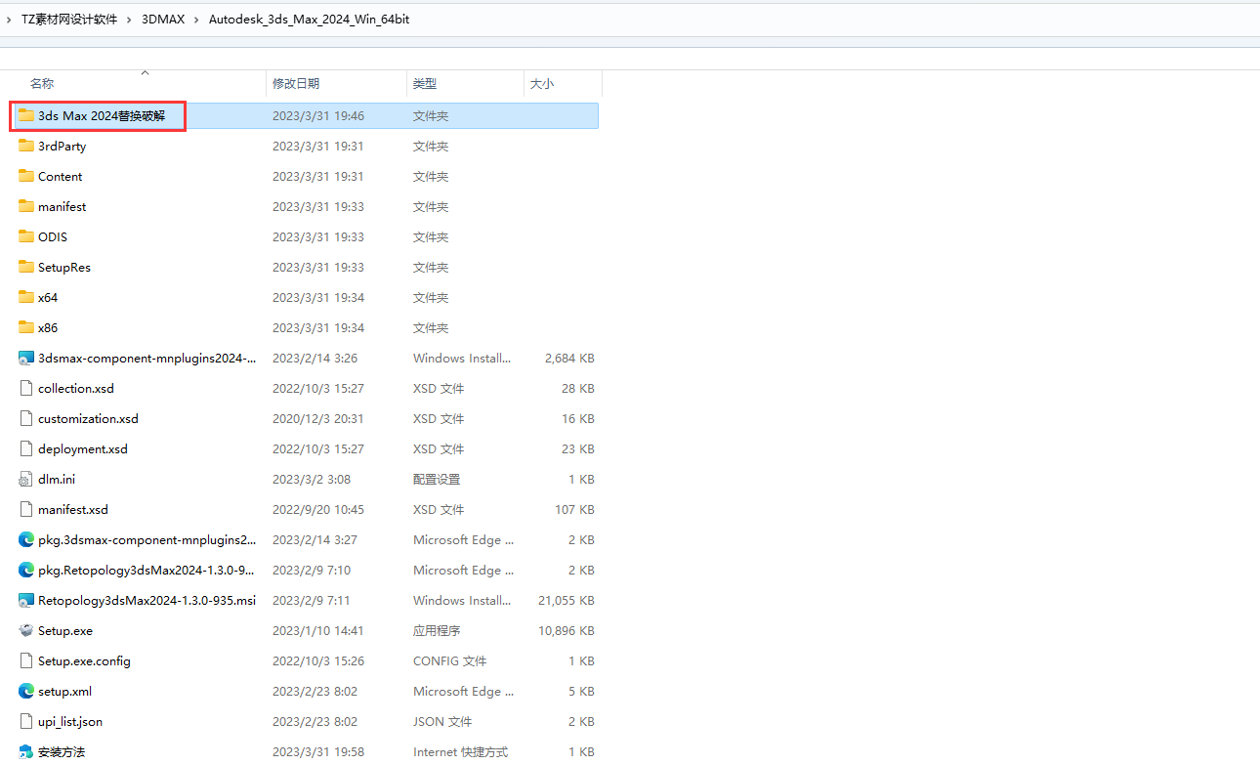This screenshot has width=1260, height=765.
Task: Click the upi_list.json file icon
Action: point(26,722)
